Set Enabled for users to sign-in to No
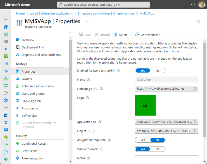207x164 pixels. (x=157, y=71)
